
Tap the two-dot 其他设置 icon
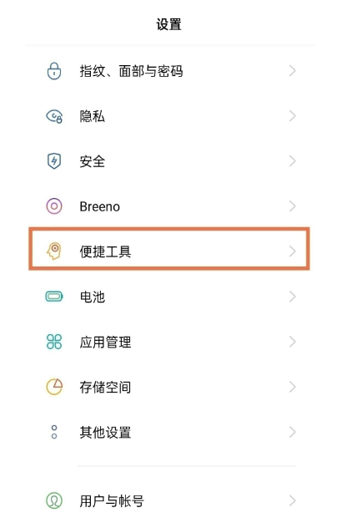tap(54, 432)
